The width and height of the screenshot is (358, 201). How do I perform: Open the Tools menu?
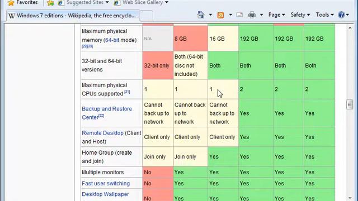coord(324,15)
